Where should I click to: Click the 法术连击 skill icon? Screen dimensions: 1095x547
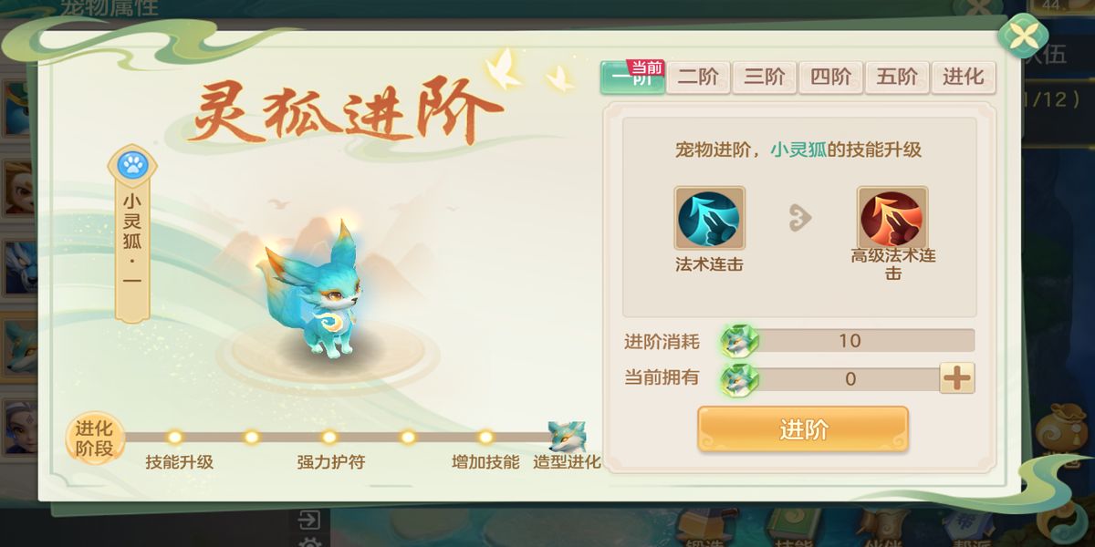(x=709, y=218)
